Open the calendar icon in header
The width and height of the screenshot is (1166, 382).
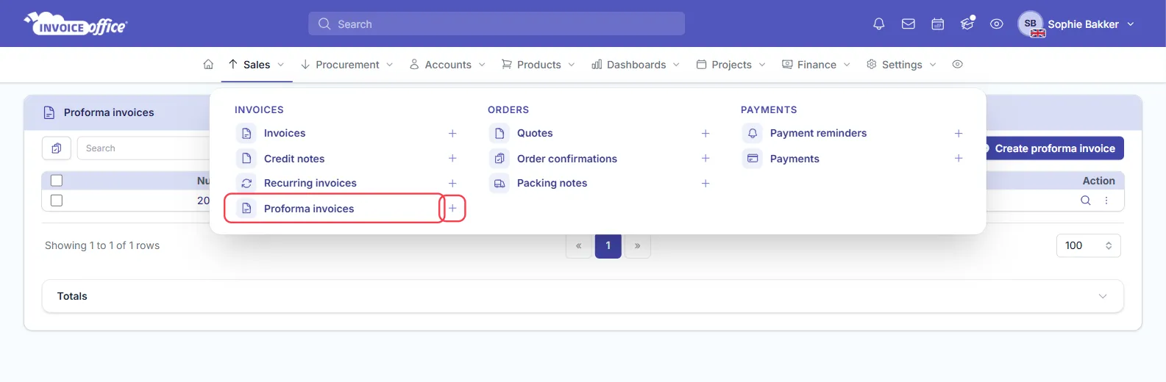pos(938,24)
